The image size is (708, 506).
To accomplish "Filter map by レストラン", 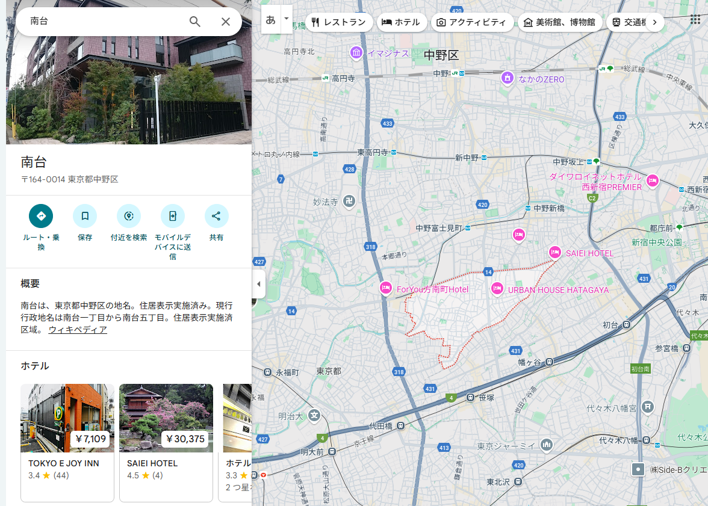I will click(338, 22).
